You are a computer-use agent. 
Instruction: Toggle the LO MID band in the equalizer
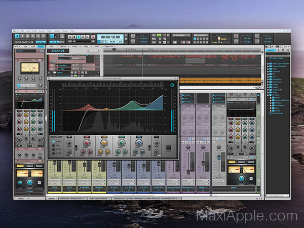(x=104, y=137)
